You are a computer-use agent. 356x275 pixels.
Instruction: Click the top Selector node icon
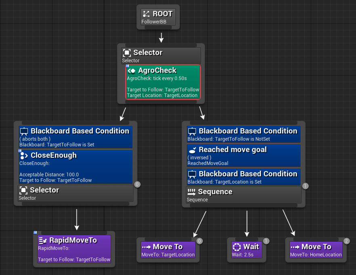[127, 53]
